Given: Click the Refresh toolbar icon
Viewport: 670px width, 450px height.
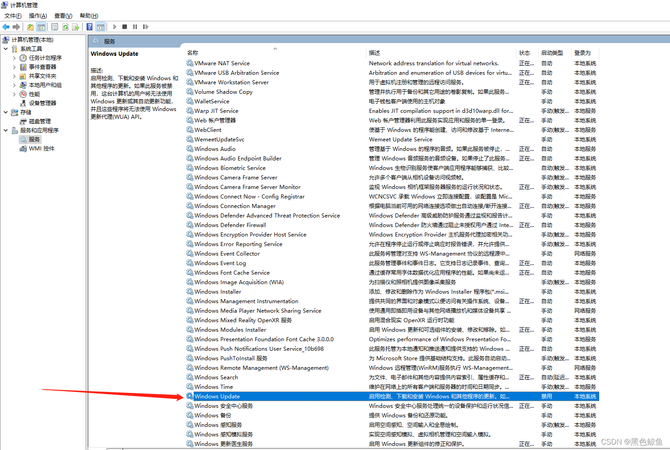Looking at the screenshot, I should click(65, 27).
